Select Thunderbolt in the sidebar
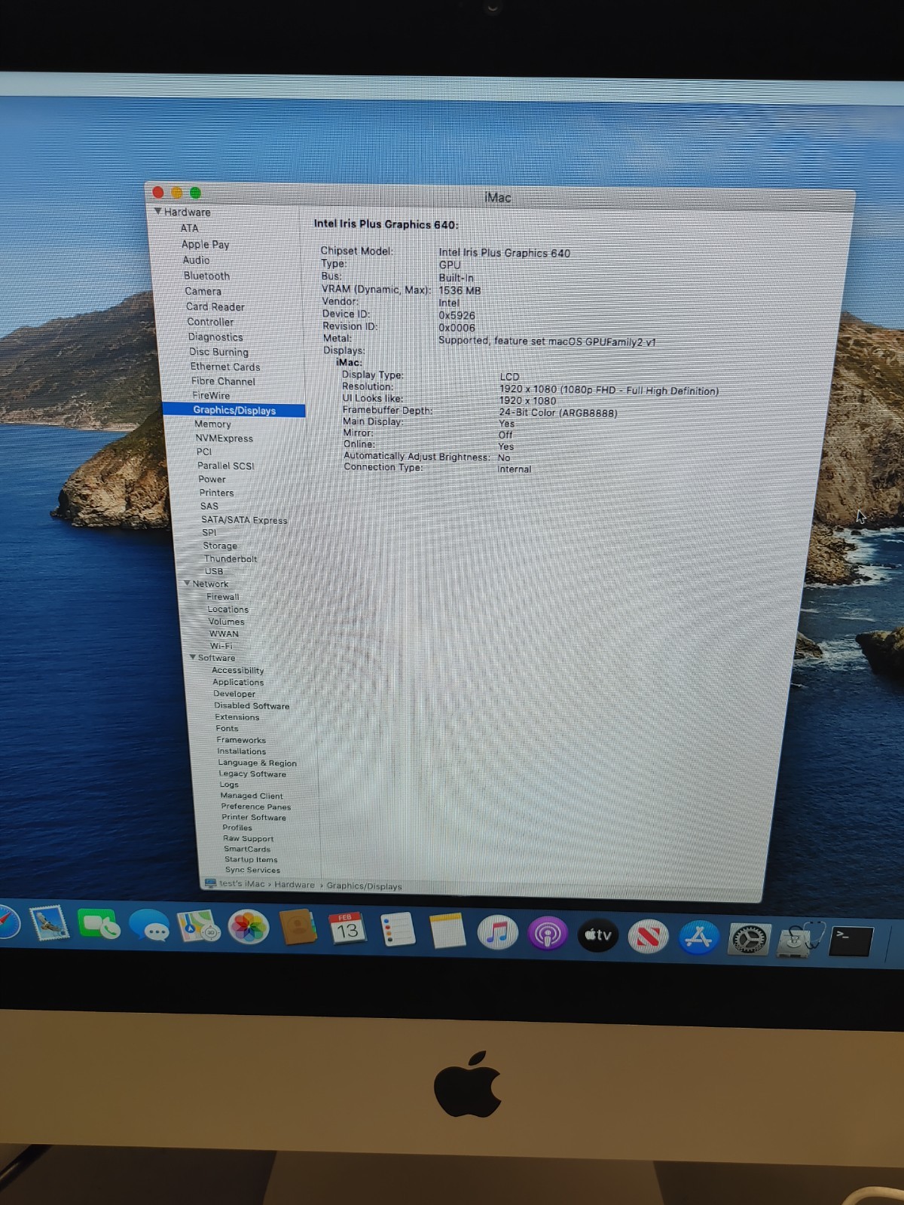Viewport: 904px width, 1205px height. (231, 558)
